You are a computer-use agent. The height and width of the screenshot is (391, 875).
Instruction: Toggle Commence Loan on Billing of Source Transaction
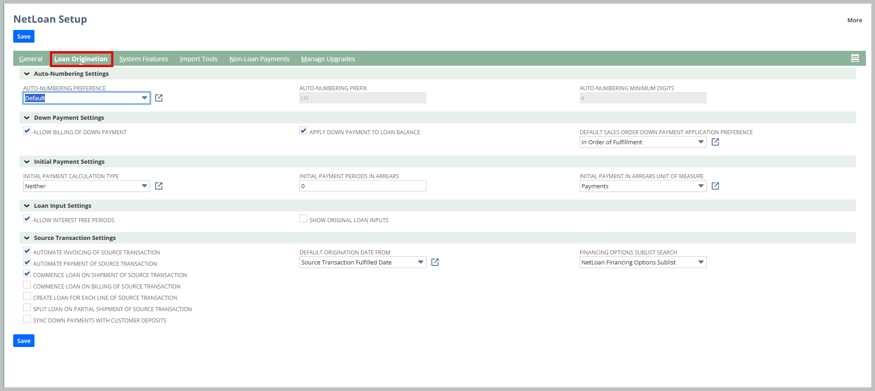27,285
